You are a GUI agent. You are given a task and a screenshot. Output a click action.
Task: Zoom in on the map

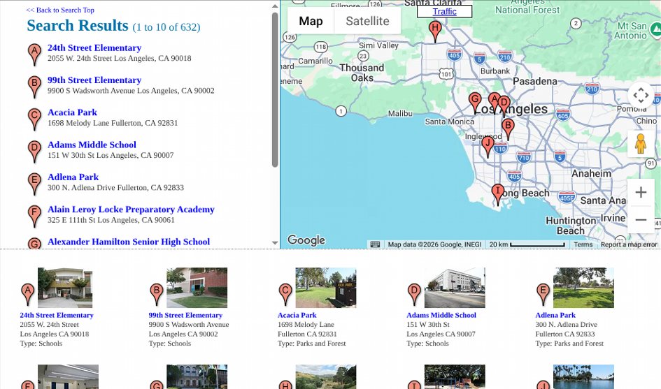[x=641, y=192]
